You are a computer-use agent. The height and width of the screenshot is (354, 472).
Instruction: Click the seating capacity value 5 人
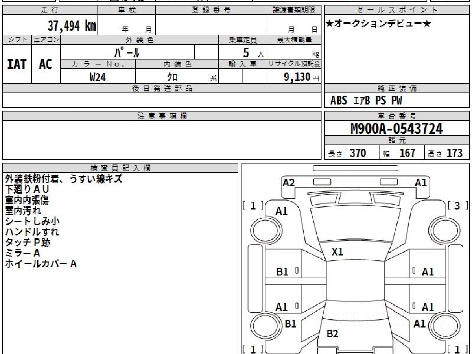253,52
